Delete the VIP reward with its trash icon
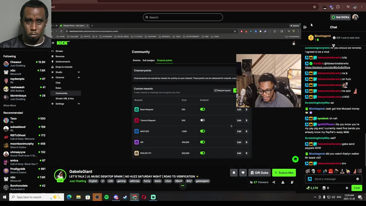 tap(246, 142)
